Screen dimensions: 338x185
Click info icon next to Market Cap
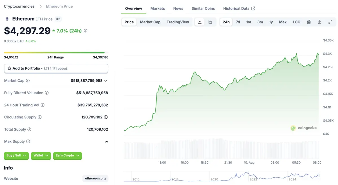[28, 81]
